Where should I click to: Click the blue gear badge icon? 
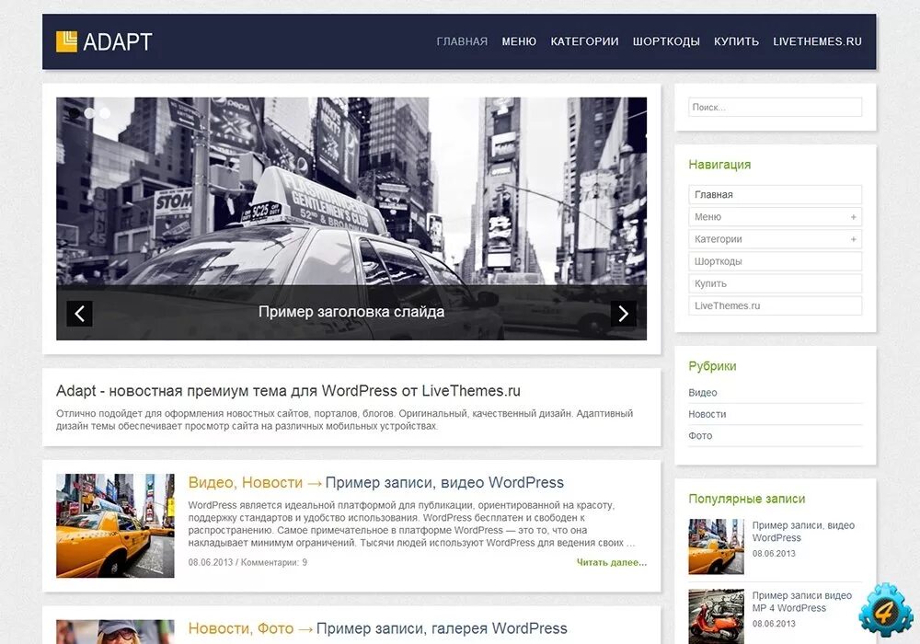(885, 611)
